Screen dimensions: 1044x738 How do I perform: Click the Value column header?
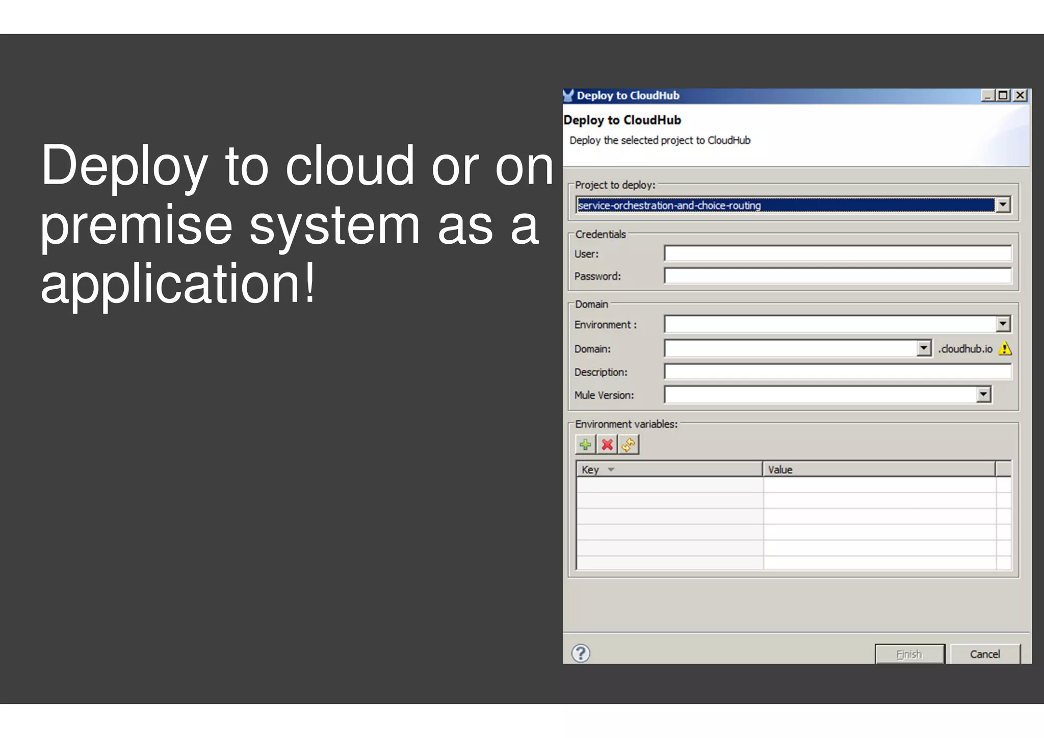coord(879,469)
